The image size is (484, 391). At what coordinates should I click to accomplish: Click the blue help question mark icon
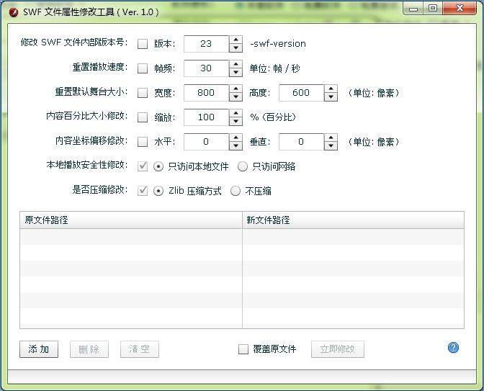point(453,348)
